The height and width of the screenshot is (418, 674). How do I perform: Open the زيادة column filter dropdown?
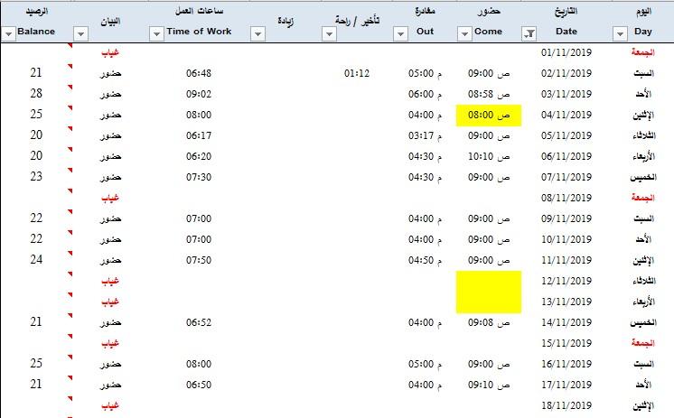point(257,33)
